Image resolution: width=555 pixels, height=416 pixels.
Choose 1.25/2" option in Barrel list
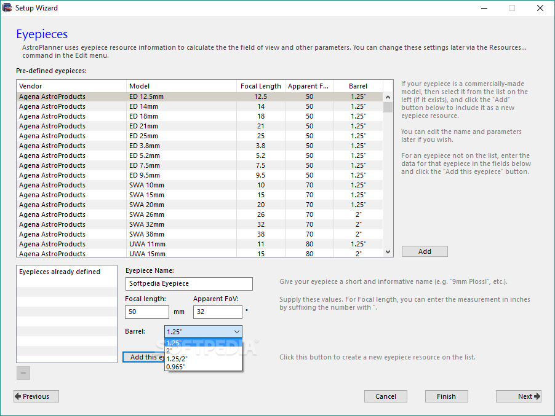203,359
